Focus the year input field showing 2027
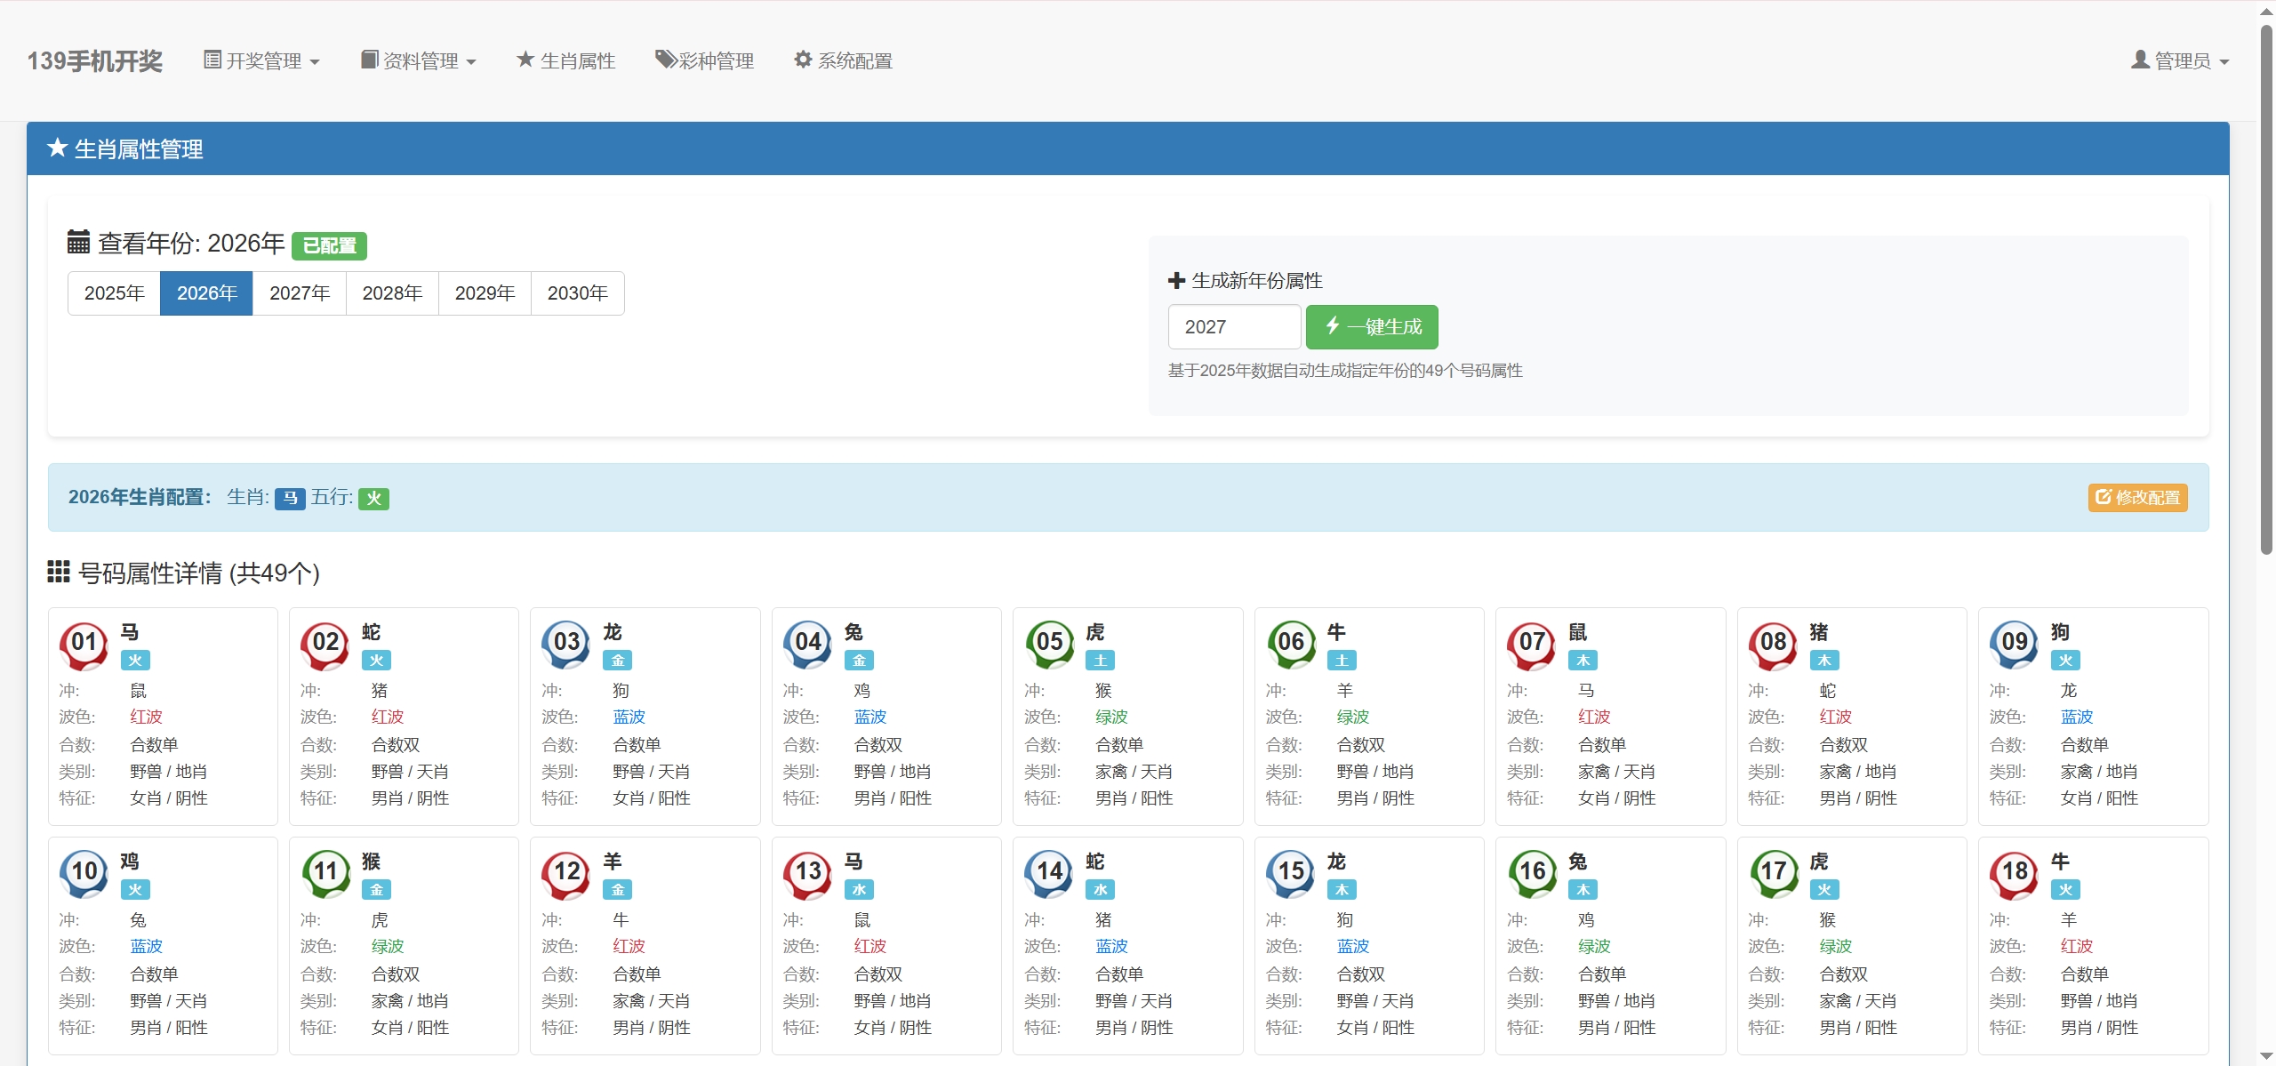This screenshot has width=2276, height=1066. pyautogui.click(x=1234, y=327)
